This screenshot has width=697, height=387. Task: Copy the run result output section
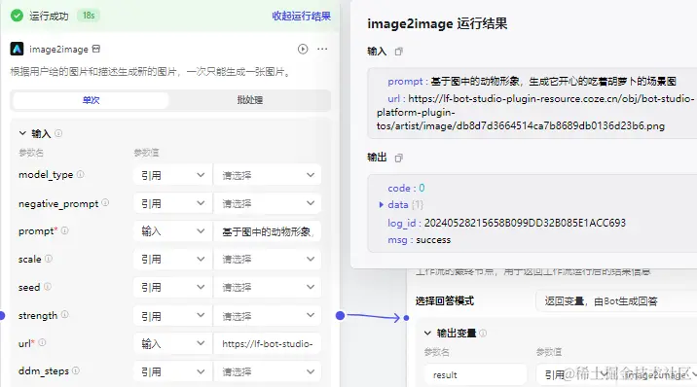click(x=399, y=158)
